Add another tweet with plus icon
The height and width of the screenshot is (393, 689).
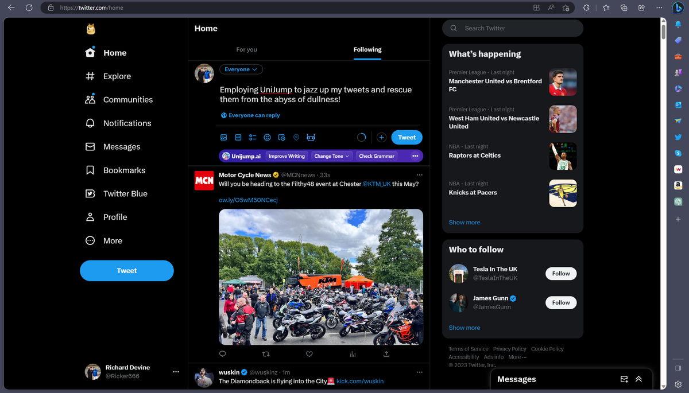pyautogui.click(x=381, y=138)
